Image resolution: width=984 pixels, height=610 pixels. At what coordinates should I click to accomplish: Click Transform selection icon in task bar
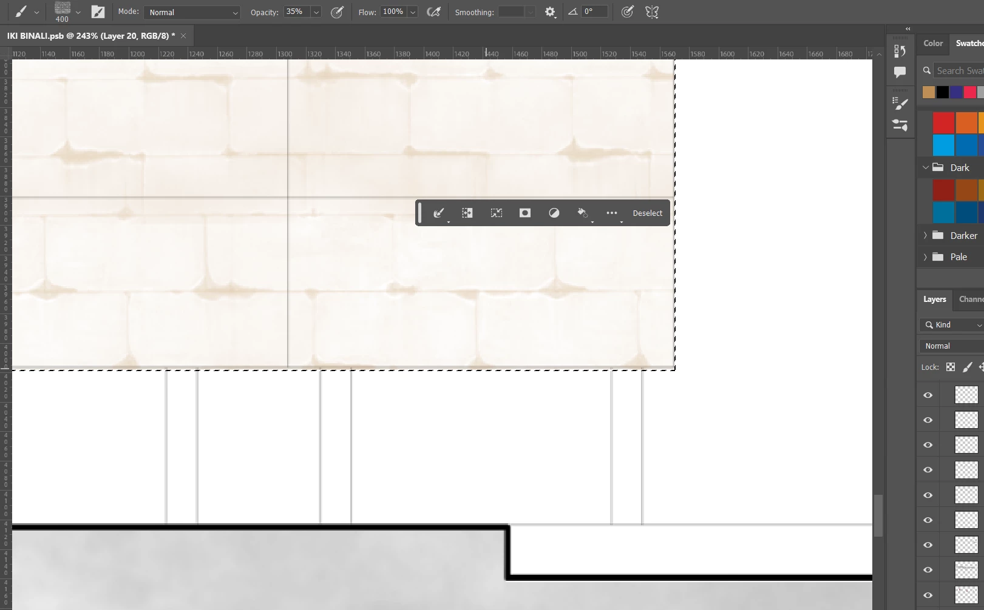pyautogui.click(x=467, y=213)
